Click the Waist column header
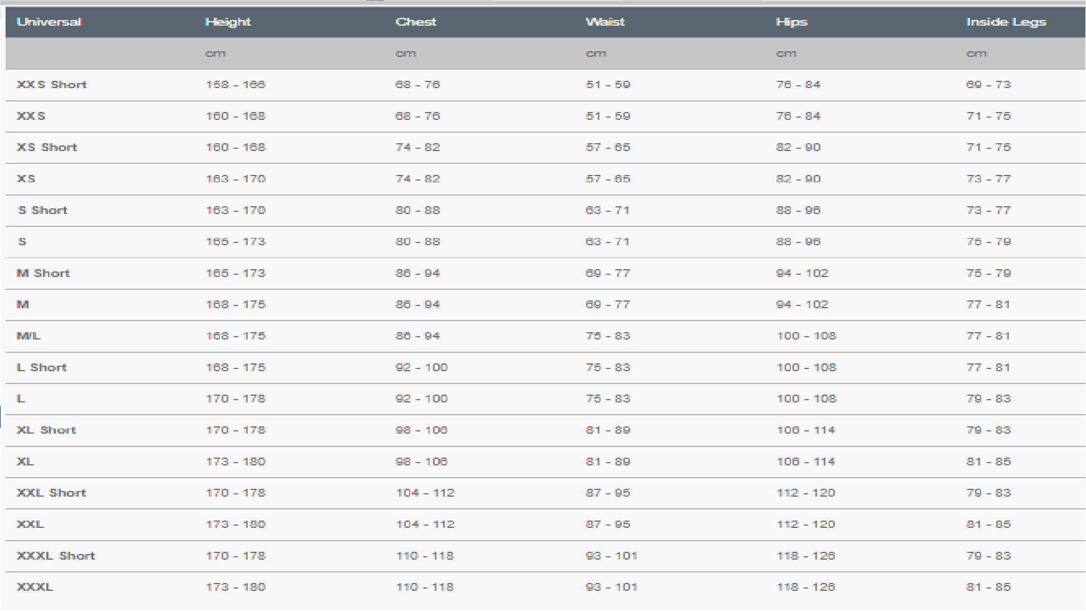This screenshot has height=612, width=1086. tap(605, 22)
